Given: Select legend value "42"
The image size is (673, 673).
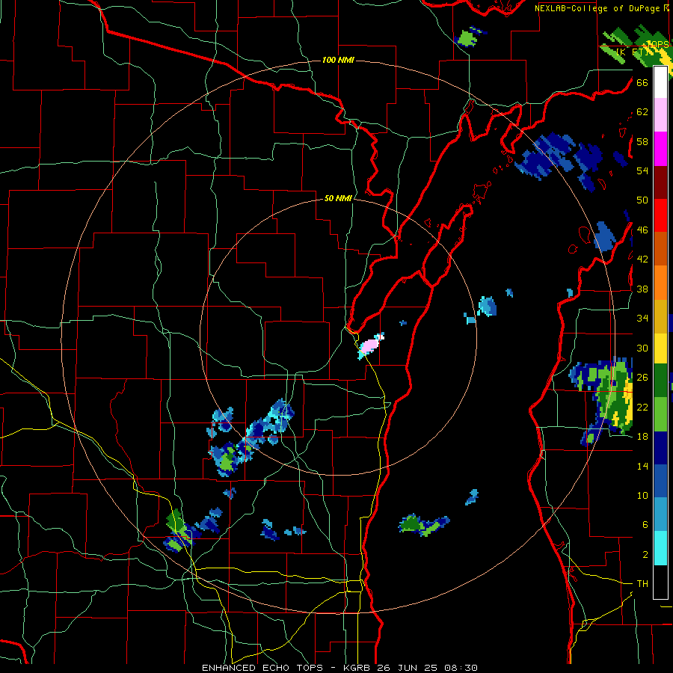Looking at the screenshot, I should 642,259.
